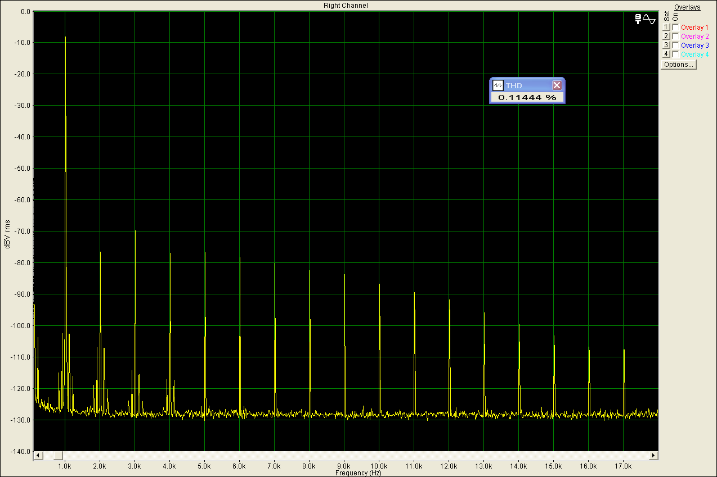
Task: Click the THD window title bar
Action: coord(527,85)
